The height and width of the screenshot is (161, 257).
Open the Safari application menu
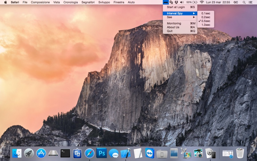pos(15,2)
